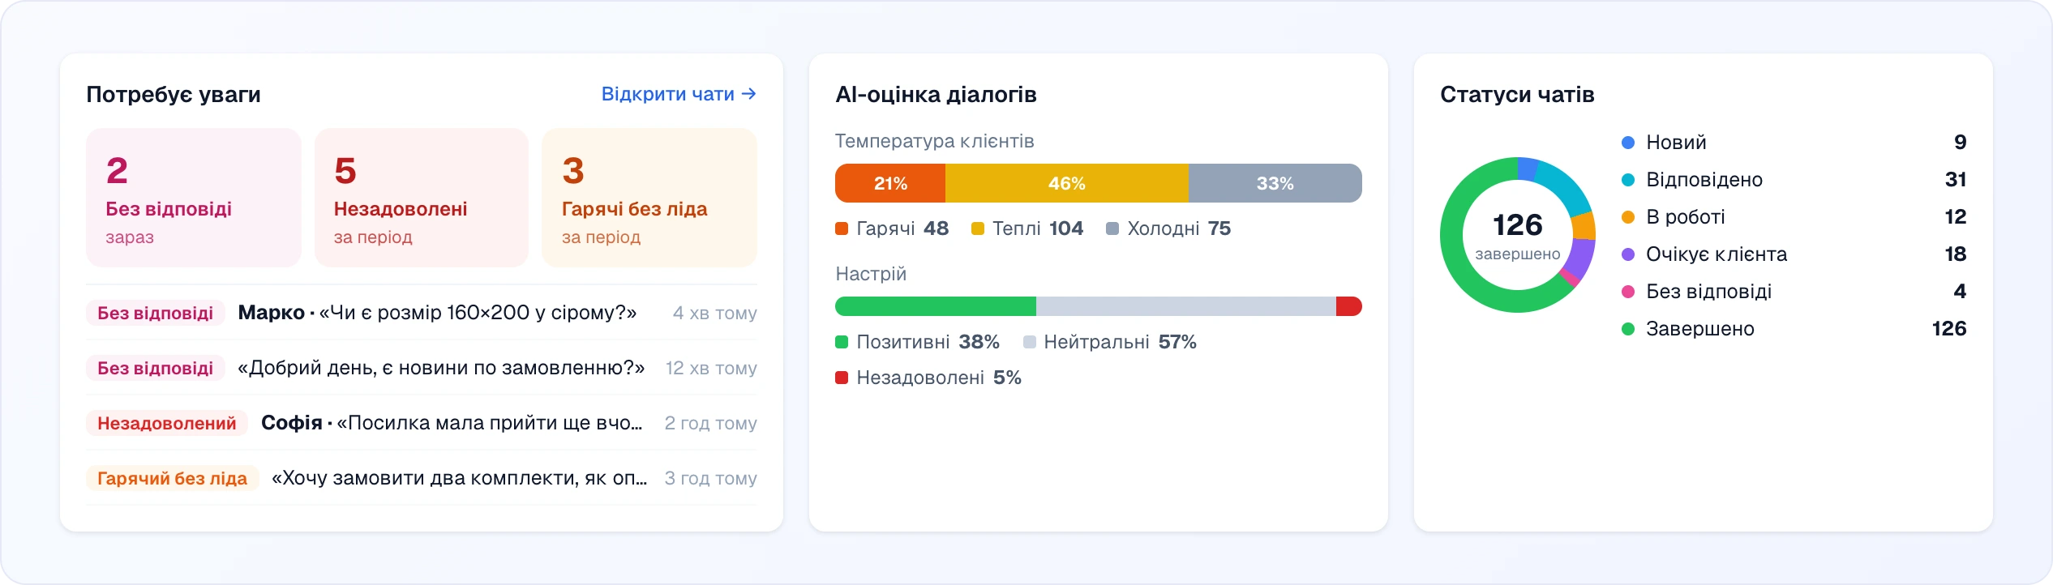Screen dimensions: 2053x585
Task: Click the "2 год тому" timestamp
Action: 710,423
